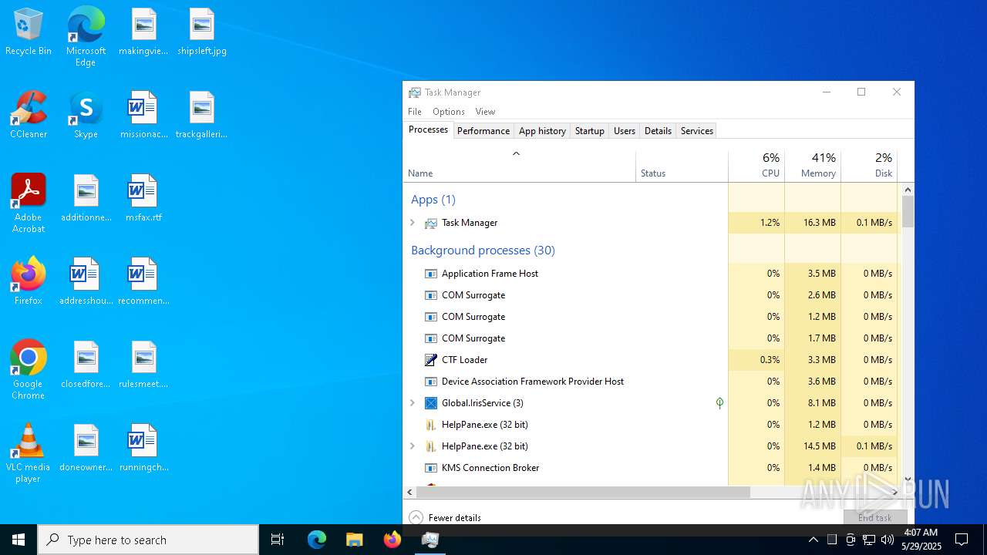Select the shipsleft.jpg desktop file

(201, 32)
